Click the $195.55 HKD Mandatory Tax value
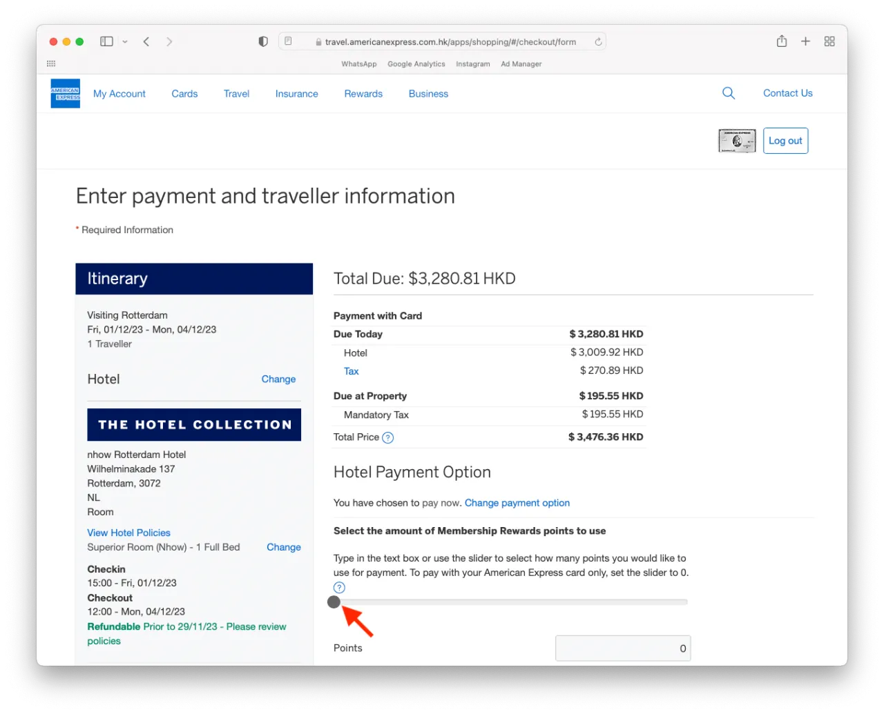 [613, 415]
